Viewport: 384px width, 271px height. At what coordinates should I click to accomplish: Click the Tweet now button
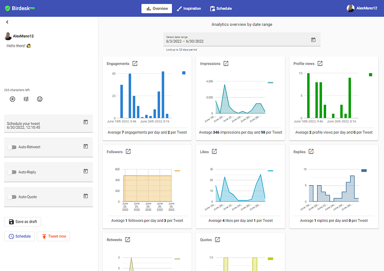tap(53, 236)
